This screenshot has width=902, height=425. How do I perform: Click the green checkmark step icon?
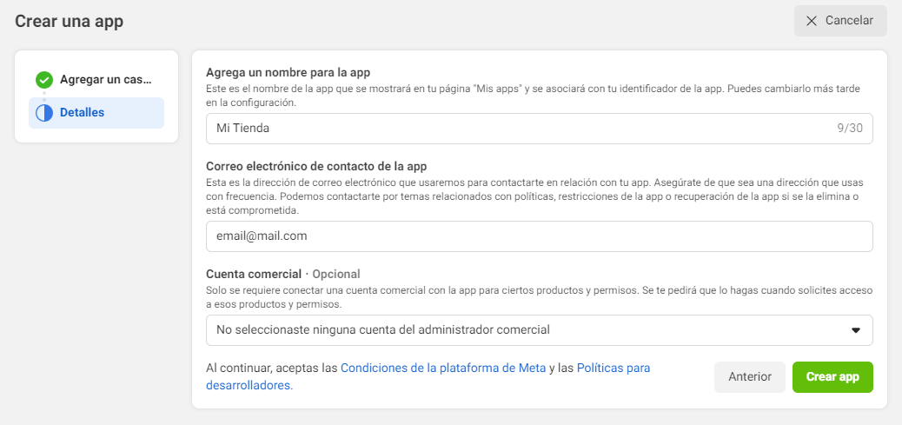click(x=44, y=80)
